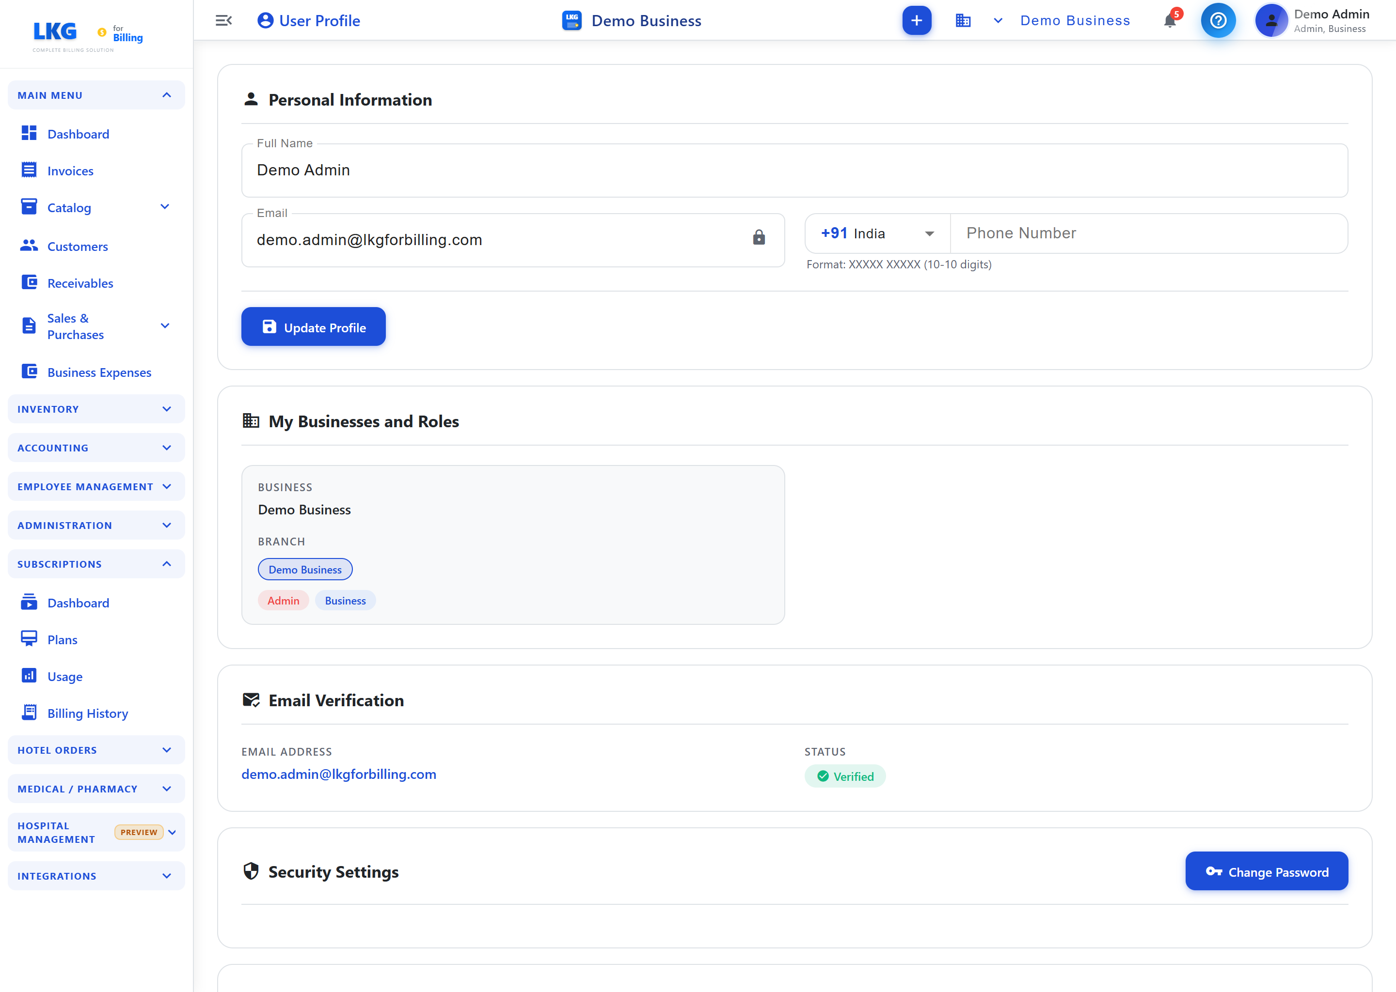Click the Catalog box icon
The height and width of the screenshot is (992, 1396).
(x=29, y=207)
